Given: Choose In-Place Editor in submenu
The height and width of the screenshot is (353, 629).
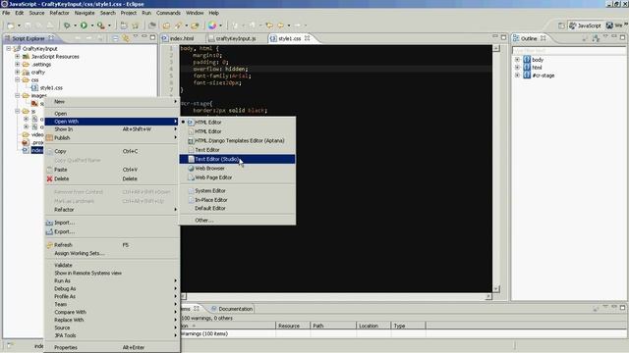Looking at the screenshot, I should [x=237, y=200].
